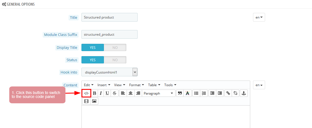Insert a bullet list
The width and height of the screenshot is (312, 128).
click(196, 93)
